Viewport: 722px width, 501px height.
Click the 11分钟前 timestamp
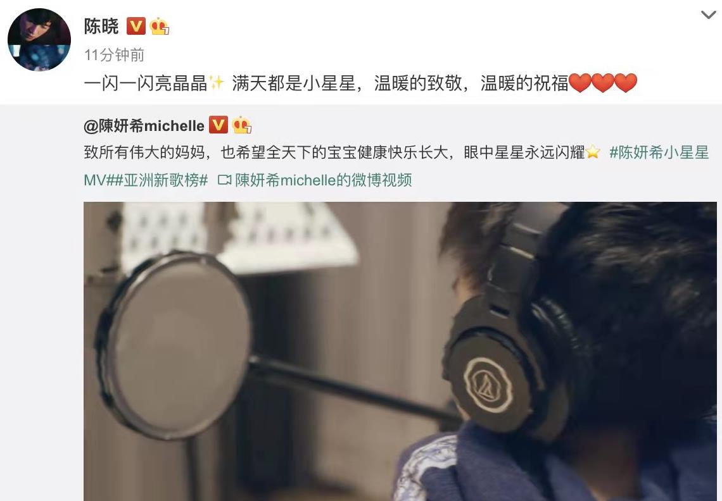[x=114, y=55]
